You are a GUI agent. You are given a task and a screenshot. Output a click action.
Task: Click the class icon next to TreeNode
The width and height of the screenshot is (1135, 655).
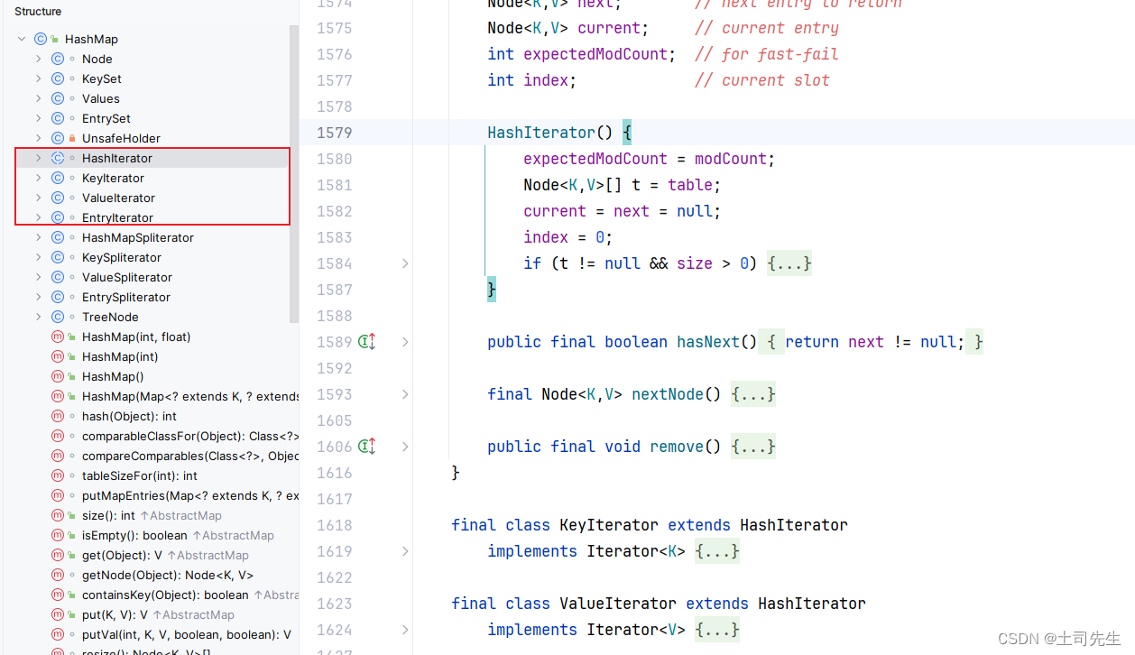point(56,317)
